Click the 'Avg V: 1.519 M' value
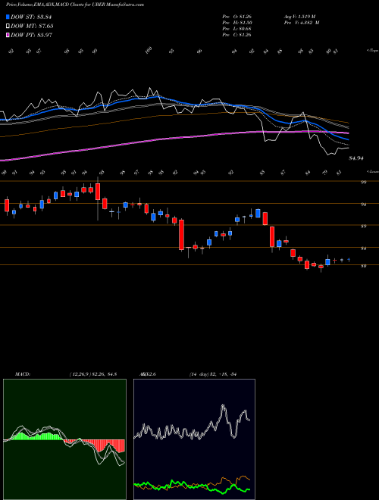Image resolution: width=379 pixels, height=500 pixels. pyautogui.click(x=299, y=17)
